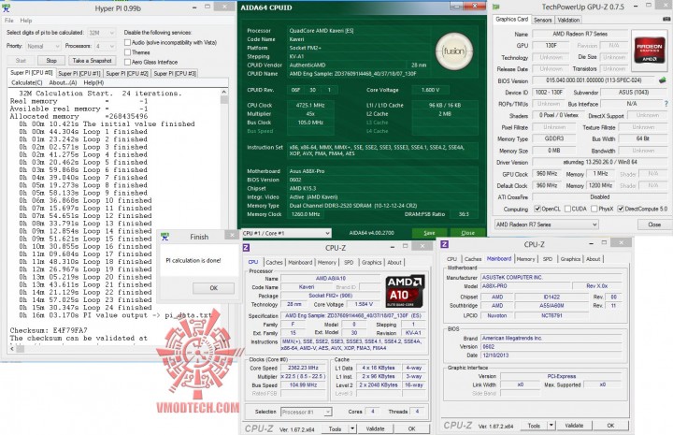
Task: Click the Validate button in CPU-Z CPU window
Action: 375,428
